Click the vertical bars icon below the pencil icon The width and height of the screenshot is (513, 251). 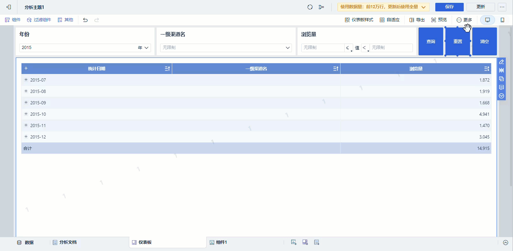(501, 70)
